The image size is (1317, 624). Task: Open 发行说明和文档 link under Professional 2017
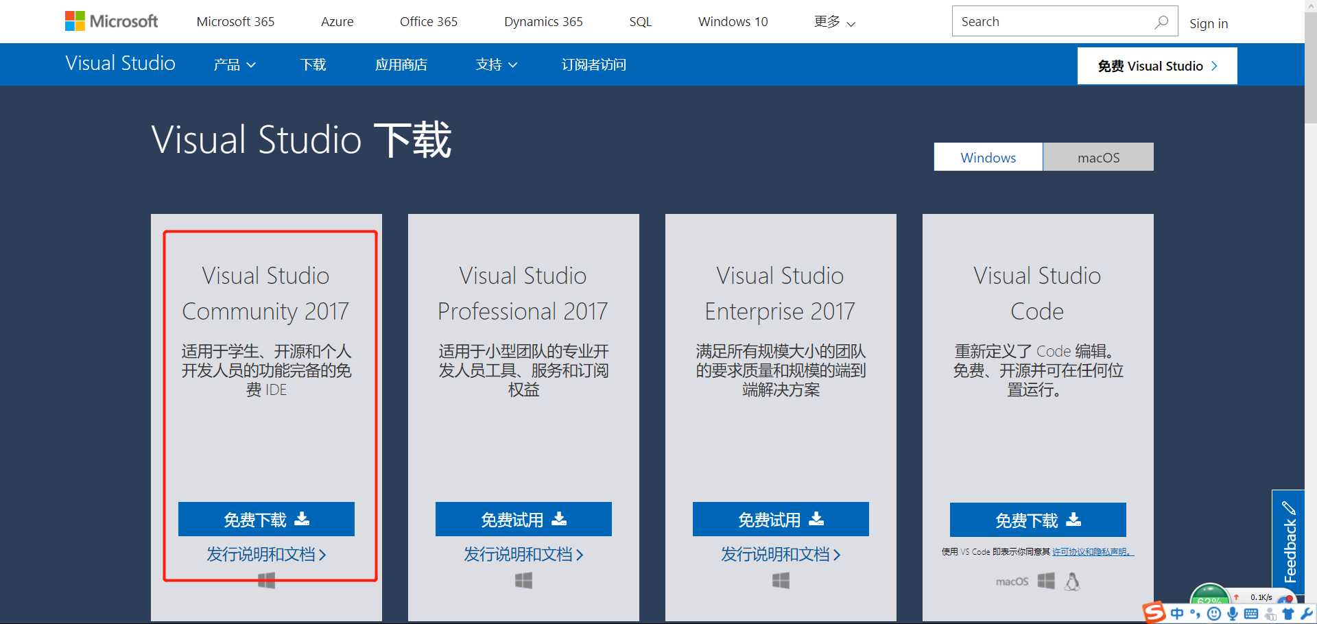coord(523,554)
